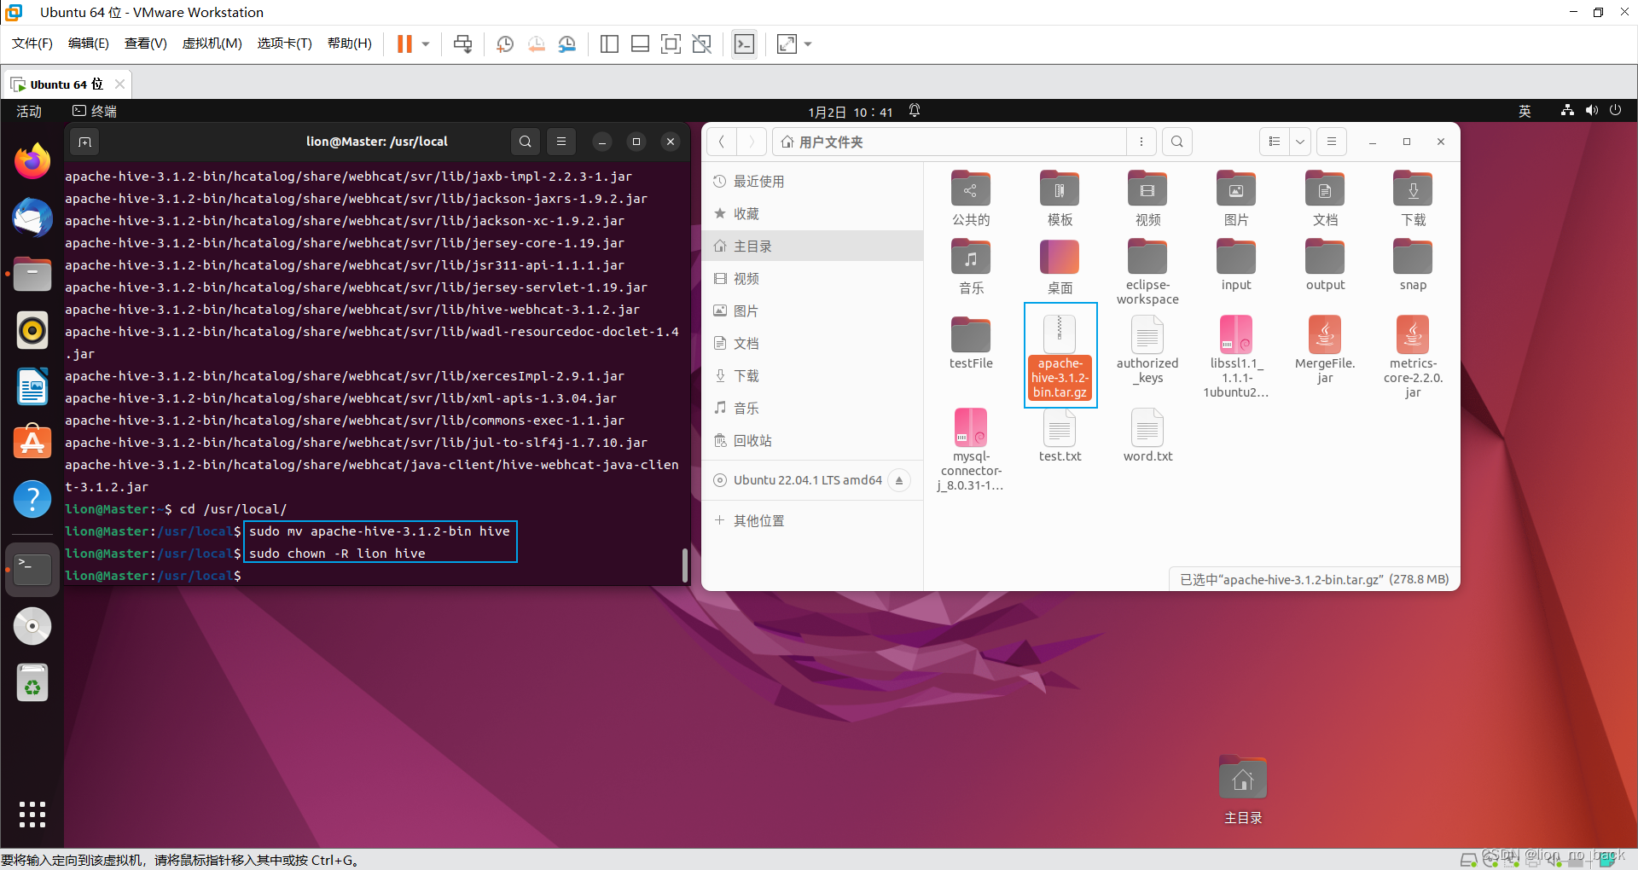The height and width of the screenshot is (870, 1638).
Task: Select 下载 in Files sidebar
Action: click(x=812, y=375)
